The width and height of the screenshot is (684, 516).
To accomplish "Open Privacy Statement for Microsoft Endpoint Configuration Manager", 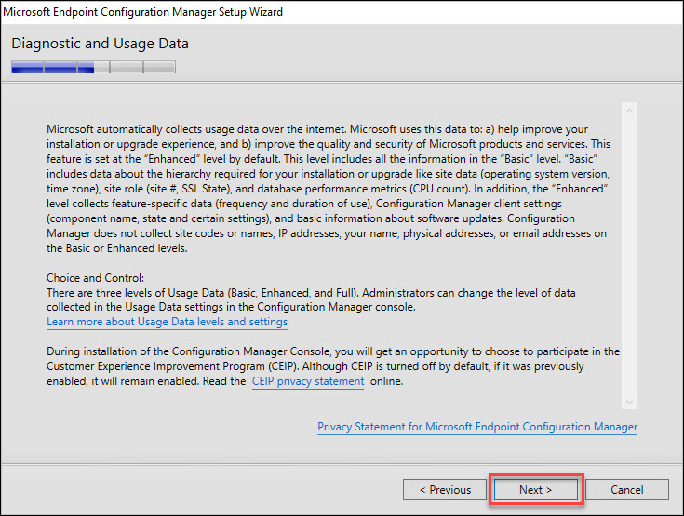I will pyautogui.click(x=477, y=427).
